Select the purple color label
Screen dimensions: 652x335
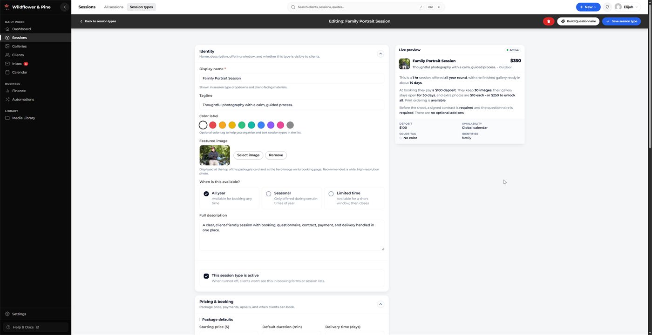point(271,125)
